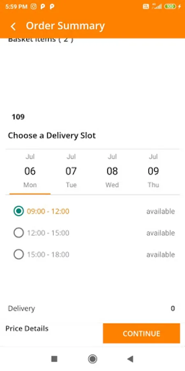
Task: Open the Price Details section
Action: [27, 329]
